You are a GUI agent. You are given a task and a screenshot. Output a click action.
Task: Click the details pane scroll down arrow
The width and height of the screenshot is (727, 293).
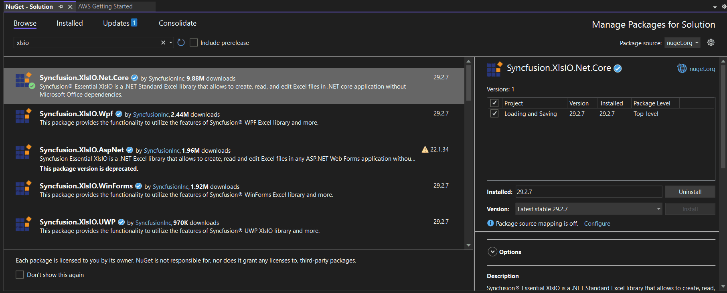click(x=723, y=287)
